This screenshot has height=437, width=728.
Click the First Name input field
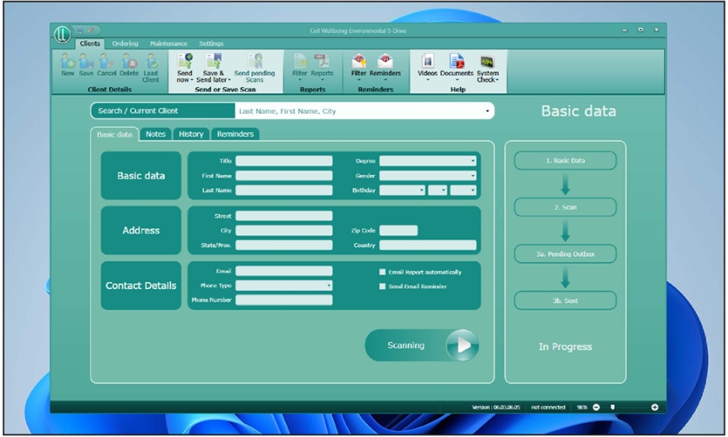[283, 176]
